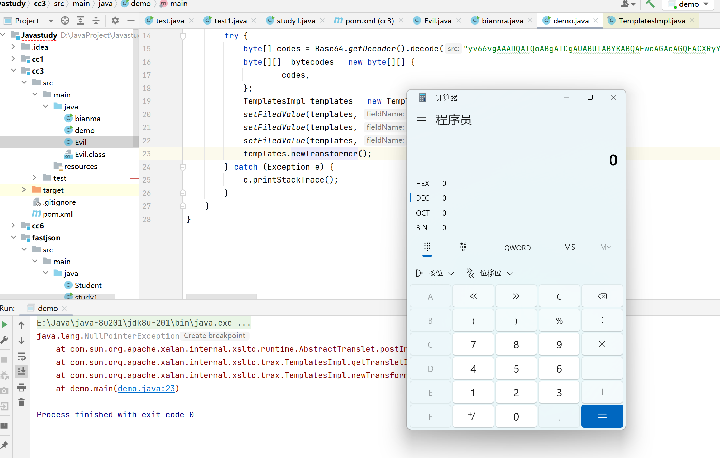Click Create breakpoint hint
720x458 pixels.
pos(214,336)
